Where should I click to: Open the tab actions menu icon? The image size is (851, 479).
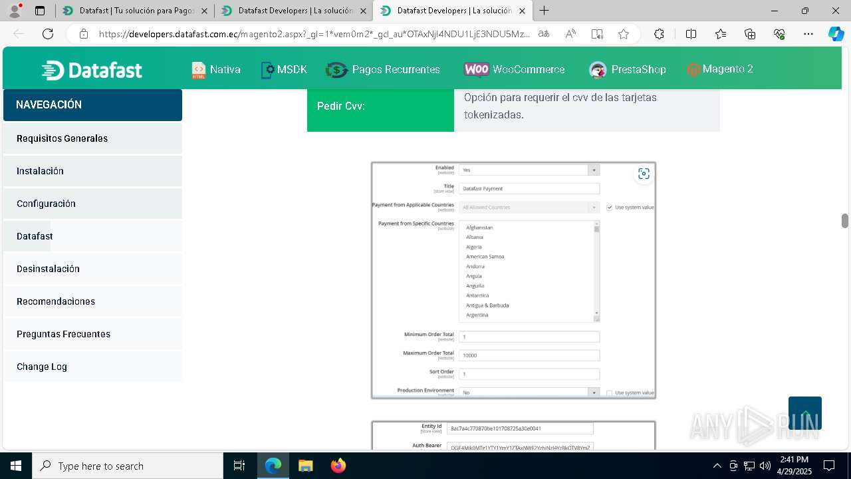point(40,11)
